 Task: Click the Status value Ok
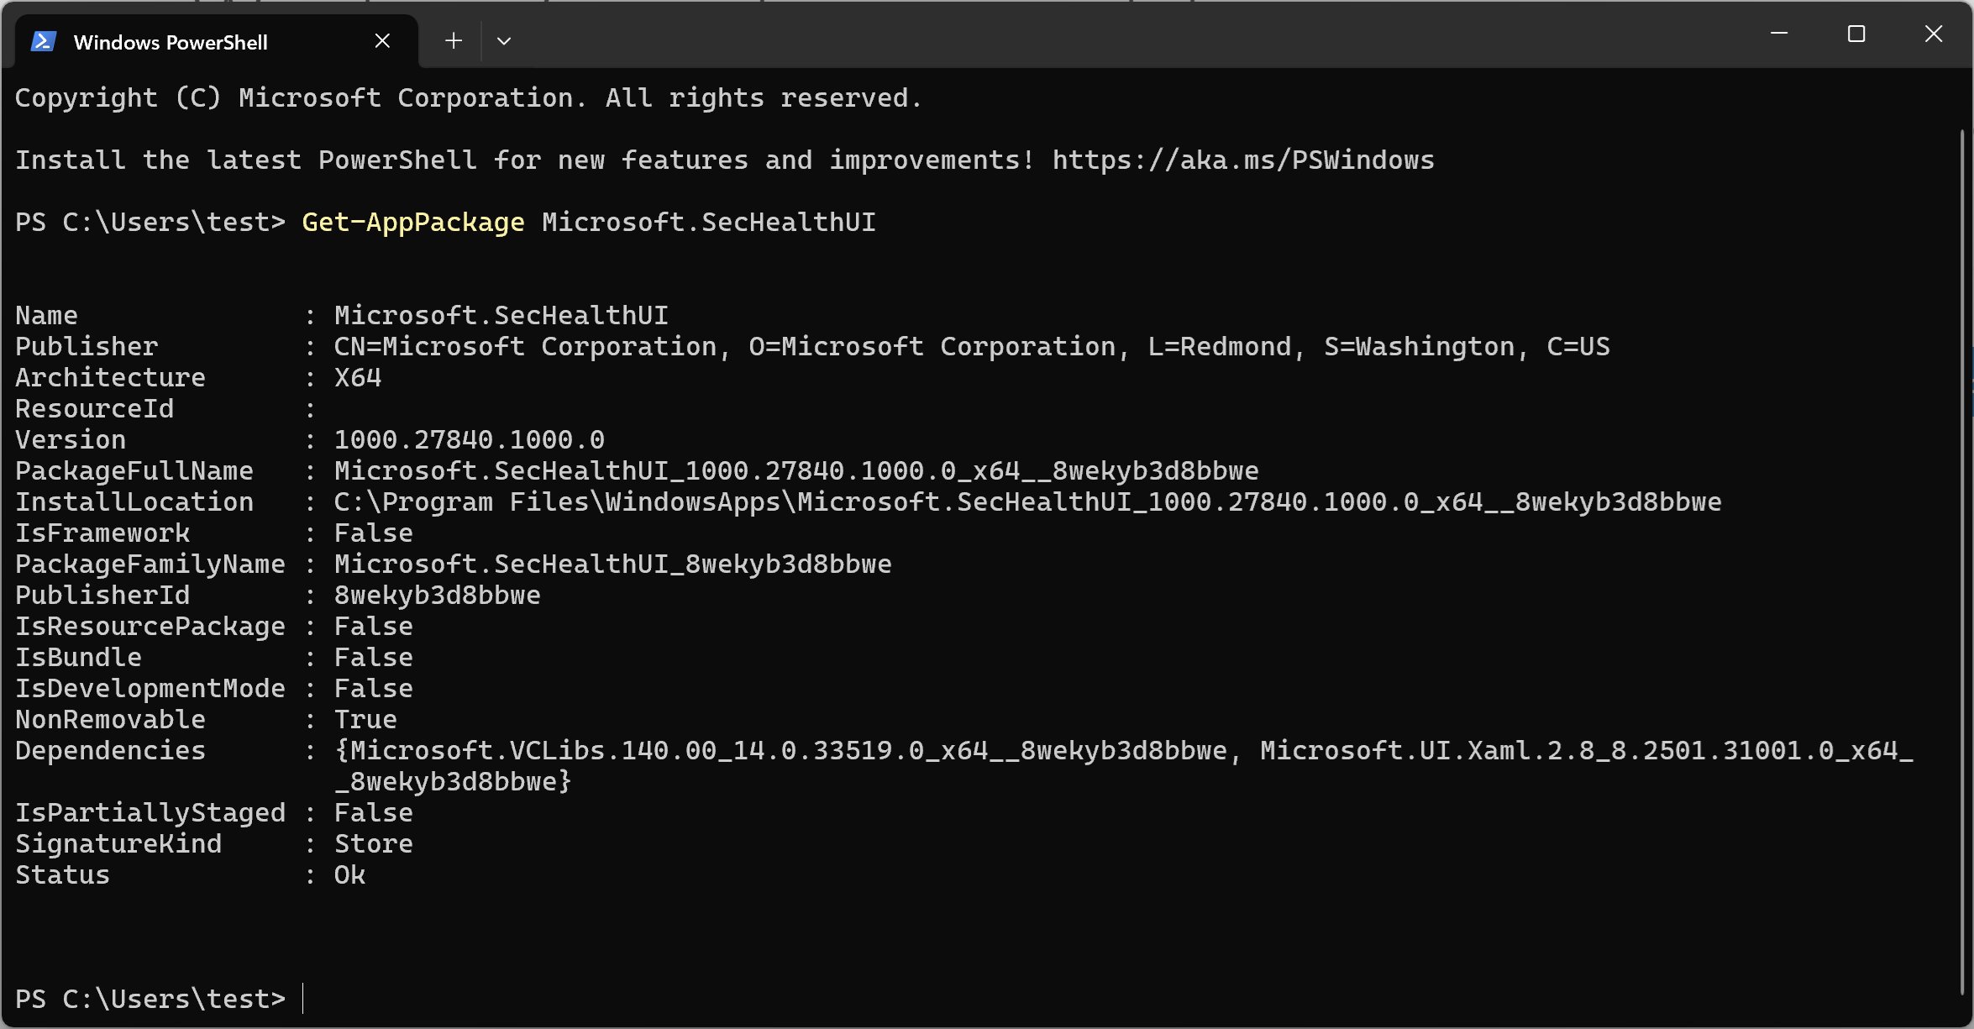tap(349, 874)
